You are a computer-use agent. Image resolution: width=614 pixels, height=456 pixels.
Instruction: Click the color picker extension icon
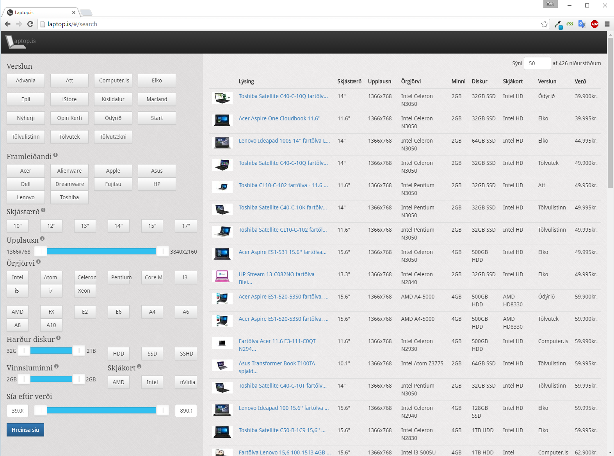(558, 25)
